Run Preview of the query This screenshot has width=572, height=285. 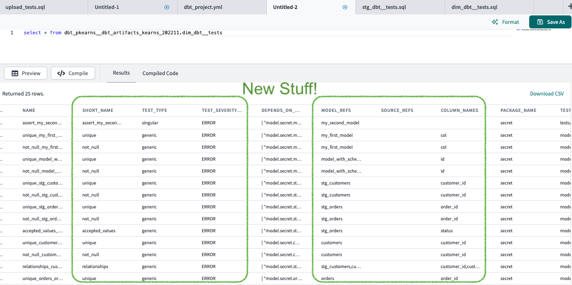[25, 73]
